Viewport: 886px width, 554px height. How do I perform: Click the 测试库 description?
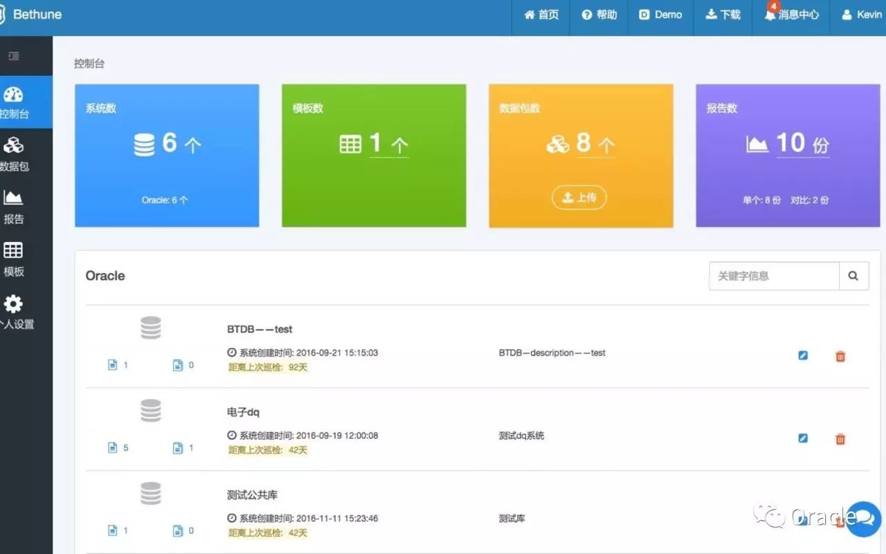[512, 518]
